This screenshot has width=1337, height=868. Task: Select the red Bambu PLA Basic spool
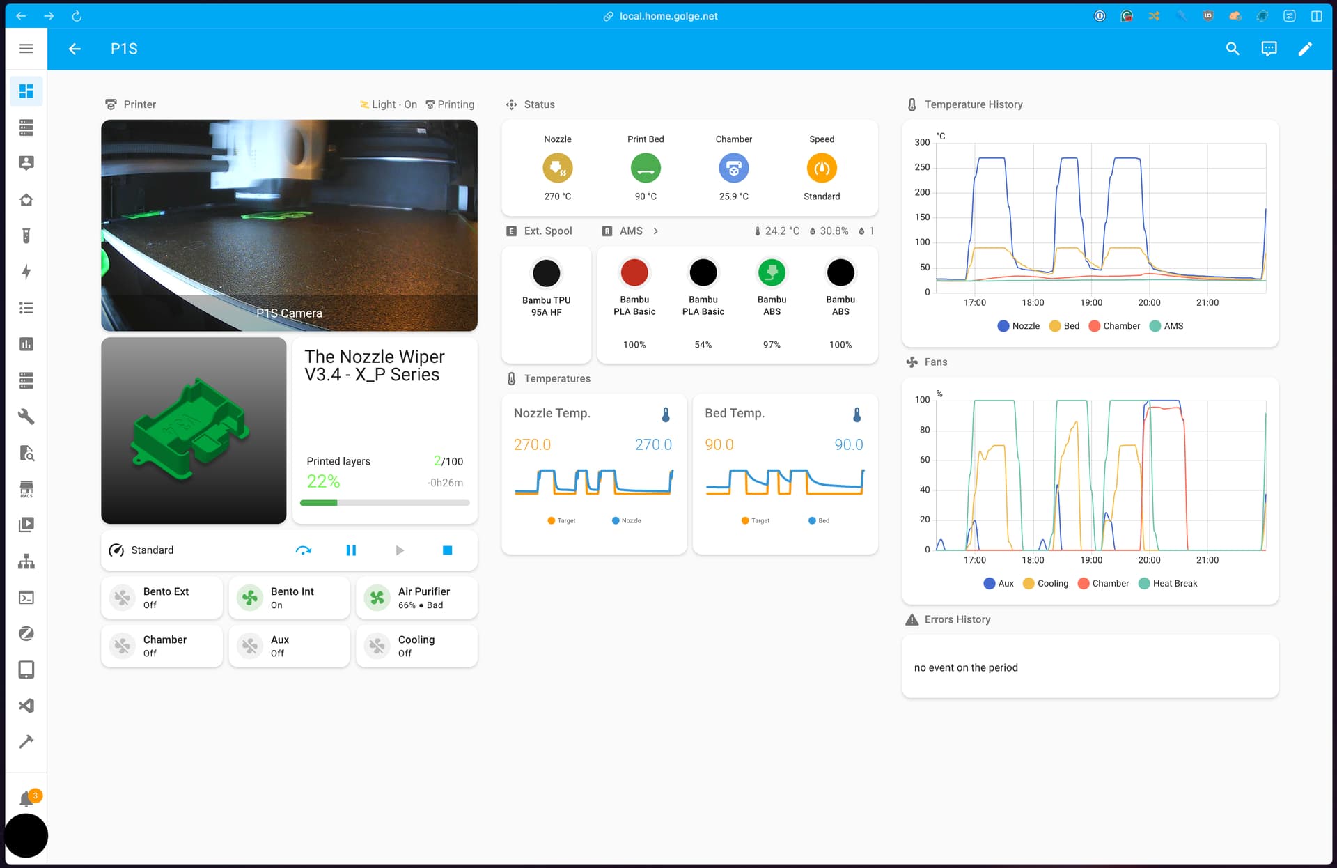pyautogui.click(x=634, y=273)
